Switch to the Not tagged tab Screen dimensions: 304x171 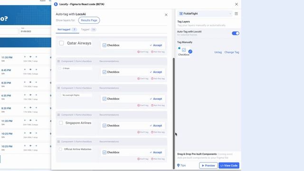click(x=67, y=29)
